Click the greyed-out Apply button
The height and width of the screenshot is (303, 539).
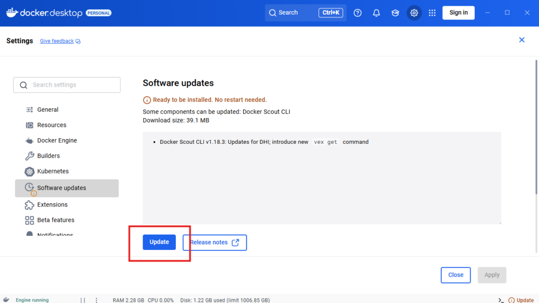click(x=492, y=275)
